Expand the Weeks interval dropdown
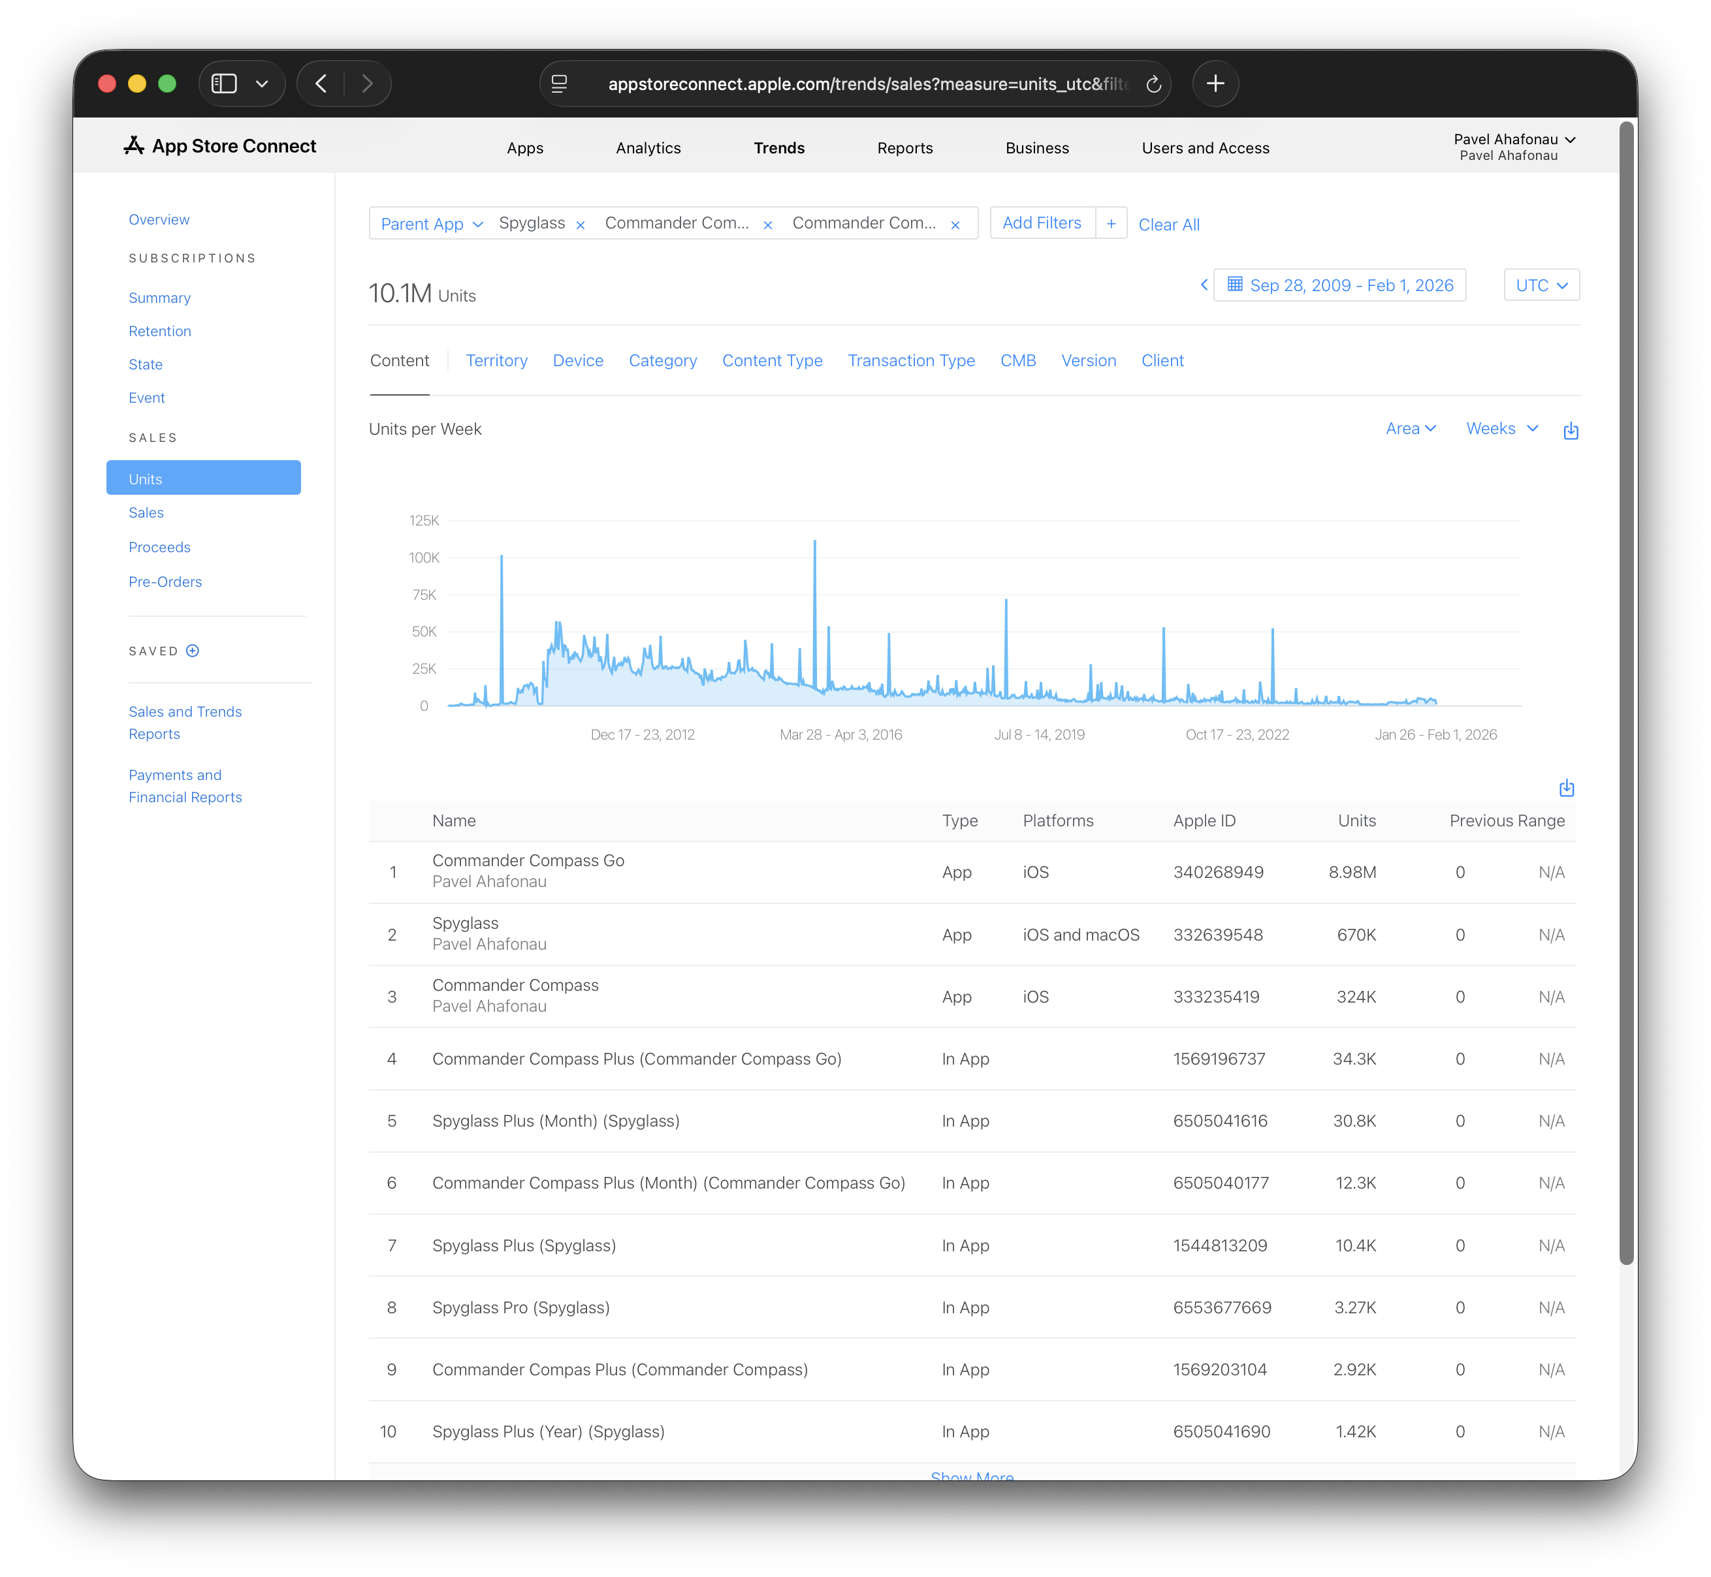Viewport: 1711px width, 1577px height. point(1502,428)
